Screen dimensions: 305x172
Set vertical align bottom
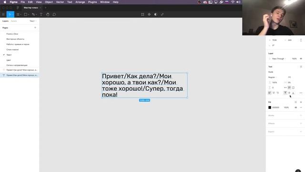click(293, 93)
